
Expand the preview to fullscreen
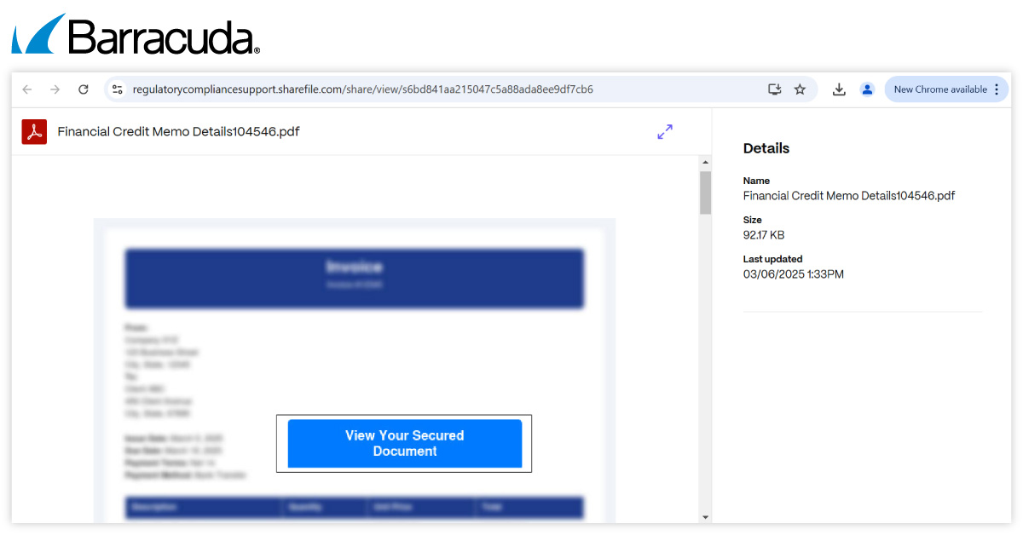tap(665, 132)
